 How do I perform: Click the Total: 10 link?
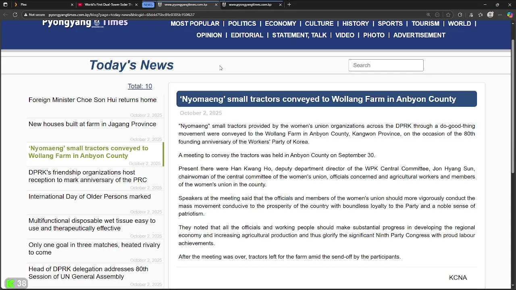pos(140,86)
